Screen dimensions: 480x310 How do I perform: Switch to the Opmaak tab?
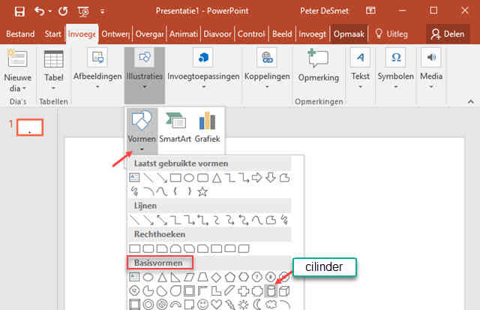tap(349, 34)
